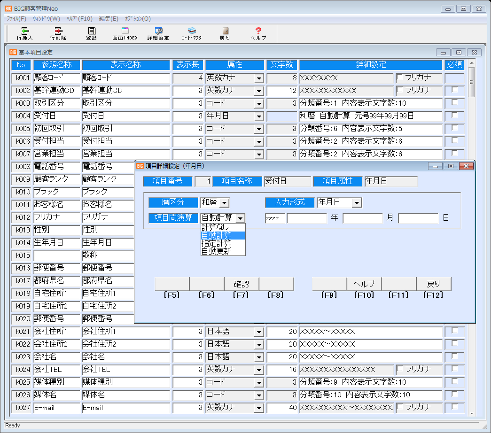This screenshot has width=491, height=433.
Task: Click the 年 (year) input field
Action: pos(307,218)
